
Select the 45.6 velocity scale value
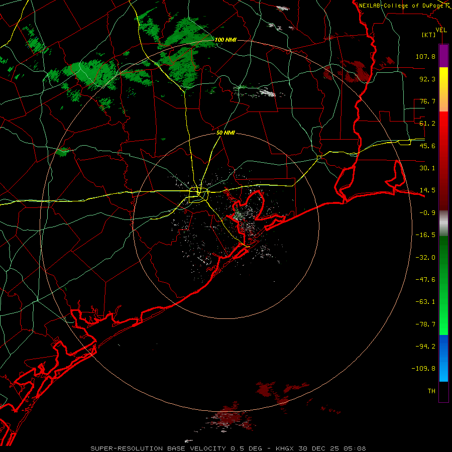[x=427, y=146]
